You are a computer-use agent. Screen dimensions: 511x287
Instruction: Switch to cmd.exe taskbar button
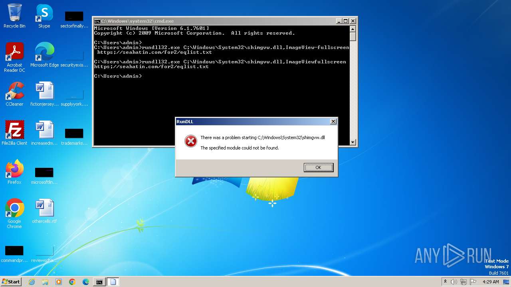pos(99,282)
